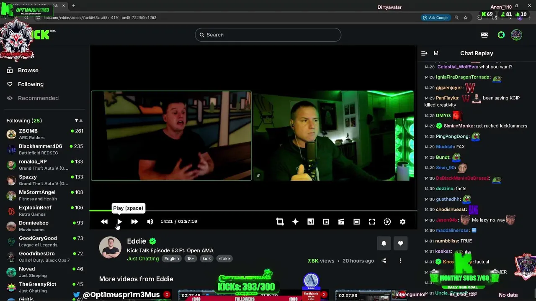Sort the Following list with arrows
Screen dimensions: 536x301
(79, 120)
